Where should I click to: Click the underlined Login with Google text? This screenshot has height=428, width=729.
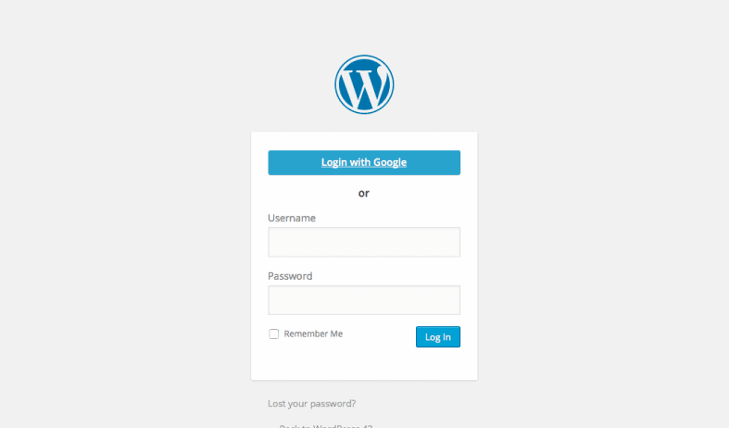364,162
